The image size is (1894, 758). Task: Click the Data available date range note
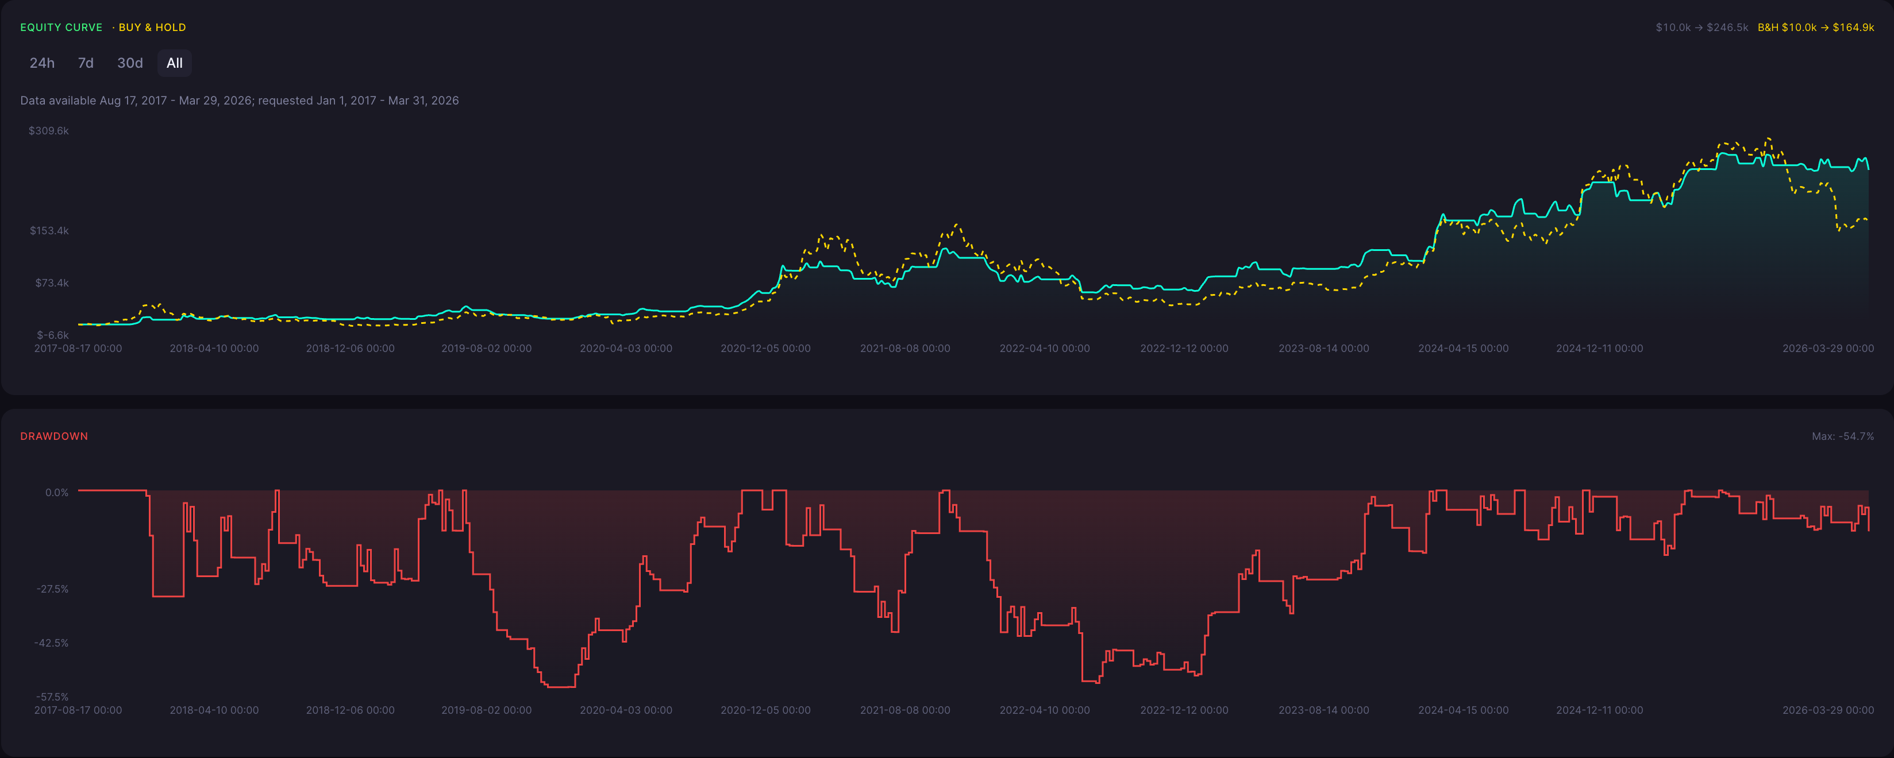(x=240, y=100)
